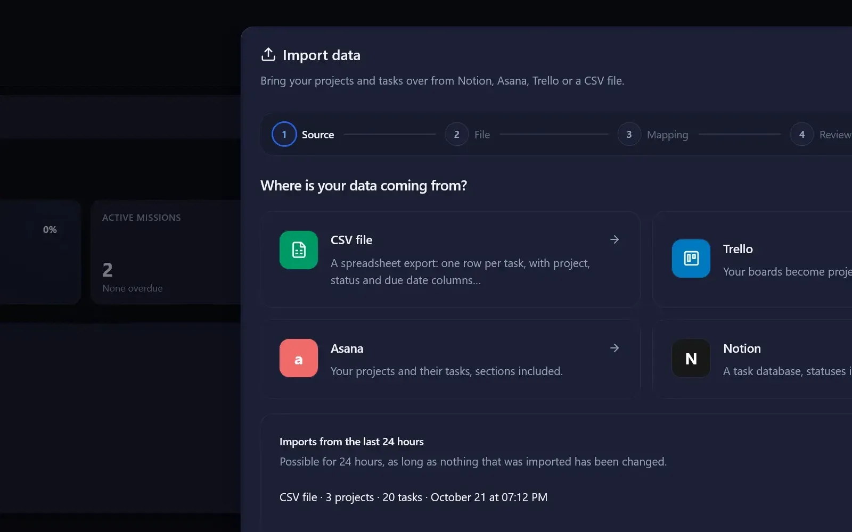Pick the red Asana icon
This screenshot has height=532, width=852.
tap(299, 358)
